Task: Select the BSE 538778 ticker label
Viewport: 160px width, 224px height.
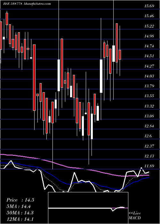Action: click(x=12, y=4)
